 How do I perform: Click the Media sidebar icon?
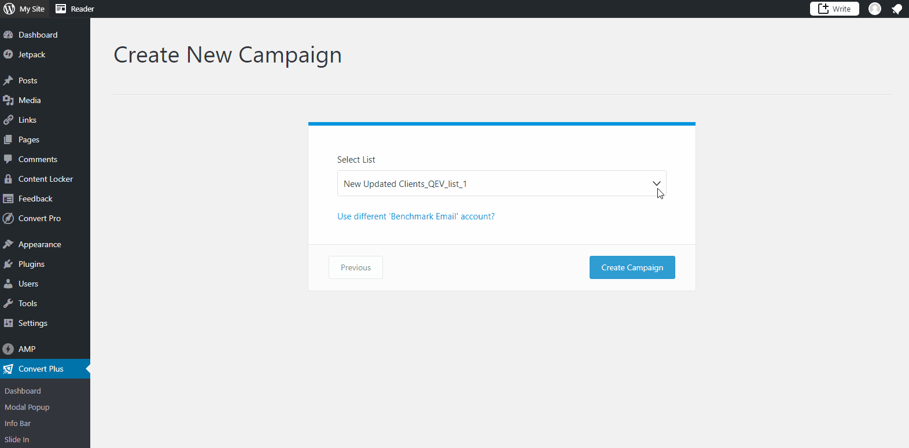click(x=8, y=100)
